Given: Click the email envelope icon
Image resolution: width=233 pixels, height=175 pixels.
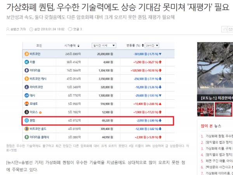Looking at the screenshot, I should (x=230, y=29).
